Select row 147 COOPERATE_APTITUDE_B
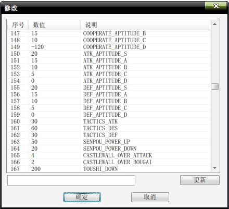Screen dimensions: 229x209 (109, 33)
